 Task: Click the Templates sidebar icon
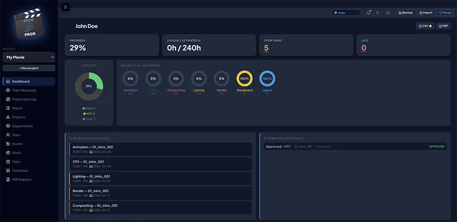tap(8, 170)
